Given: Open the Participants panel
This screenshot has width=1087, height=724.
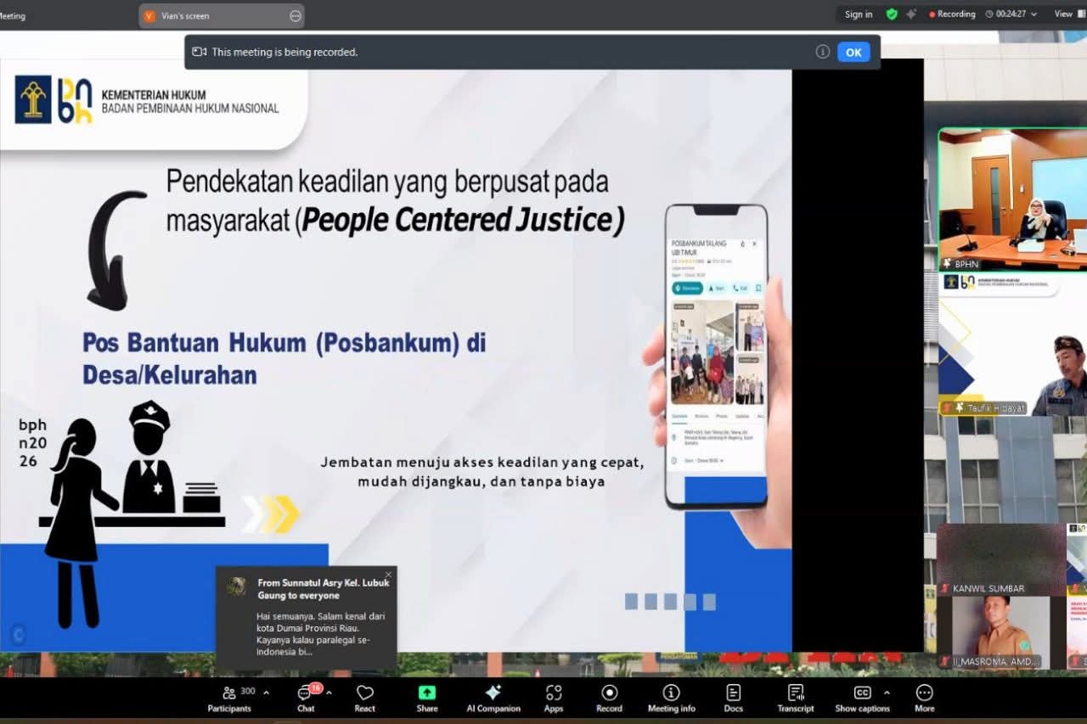Looking at the screenshot, I should click(x=229, y=696).
